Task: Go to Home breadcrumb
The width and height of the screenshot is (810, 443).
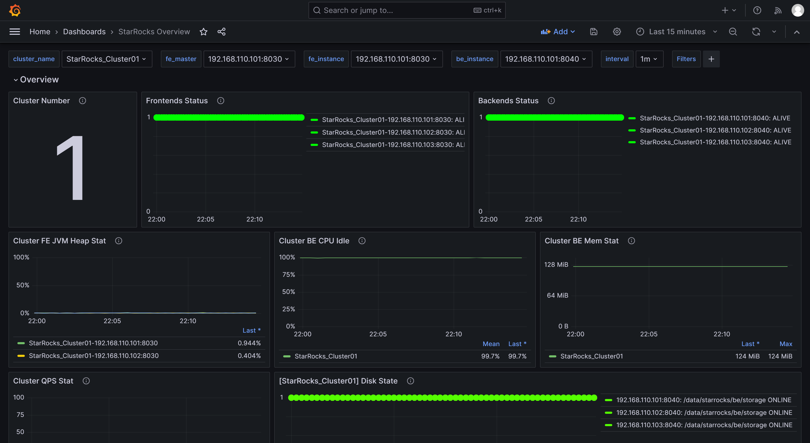Action: pos(40,32)
